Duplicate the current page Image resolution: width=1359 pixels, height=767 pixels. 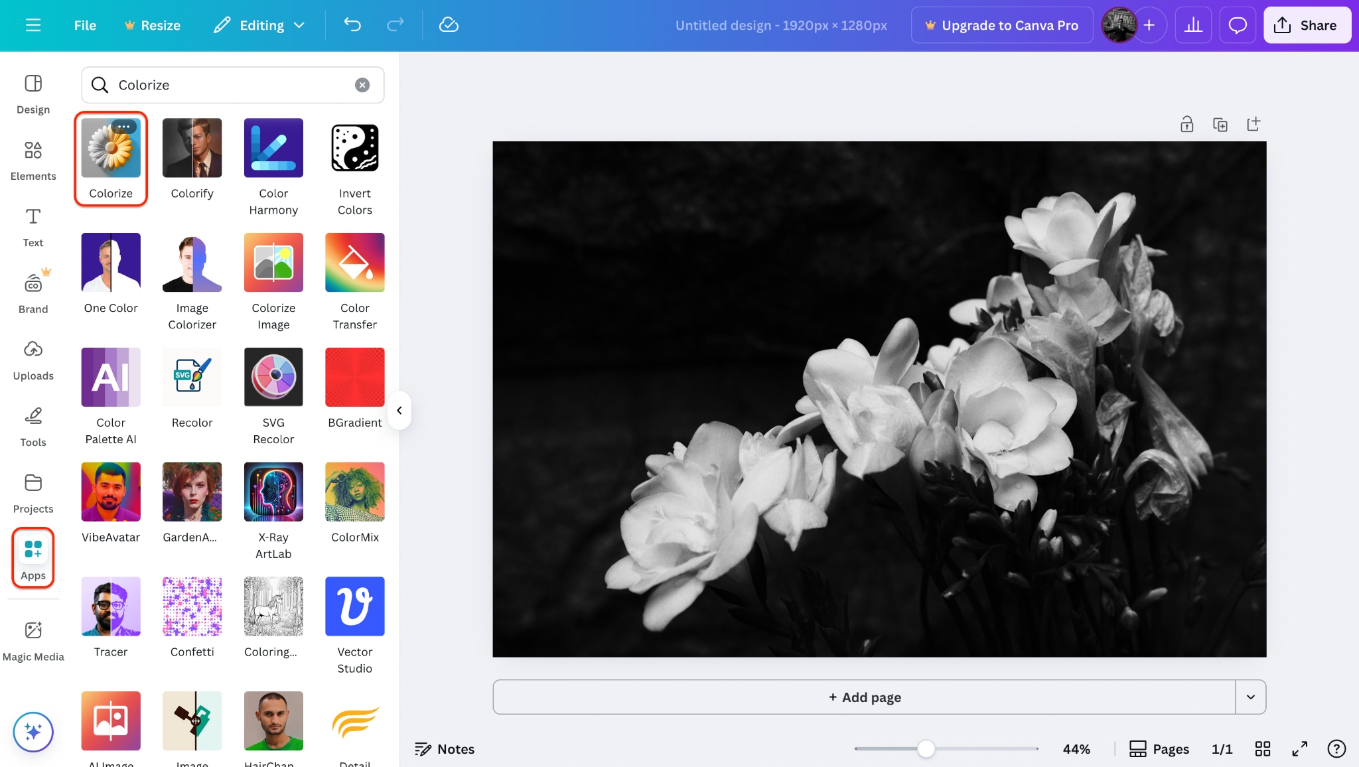(x=1220, y=124)
